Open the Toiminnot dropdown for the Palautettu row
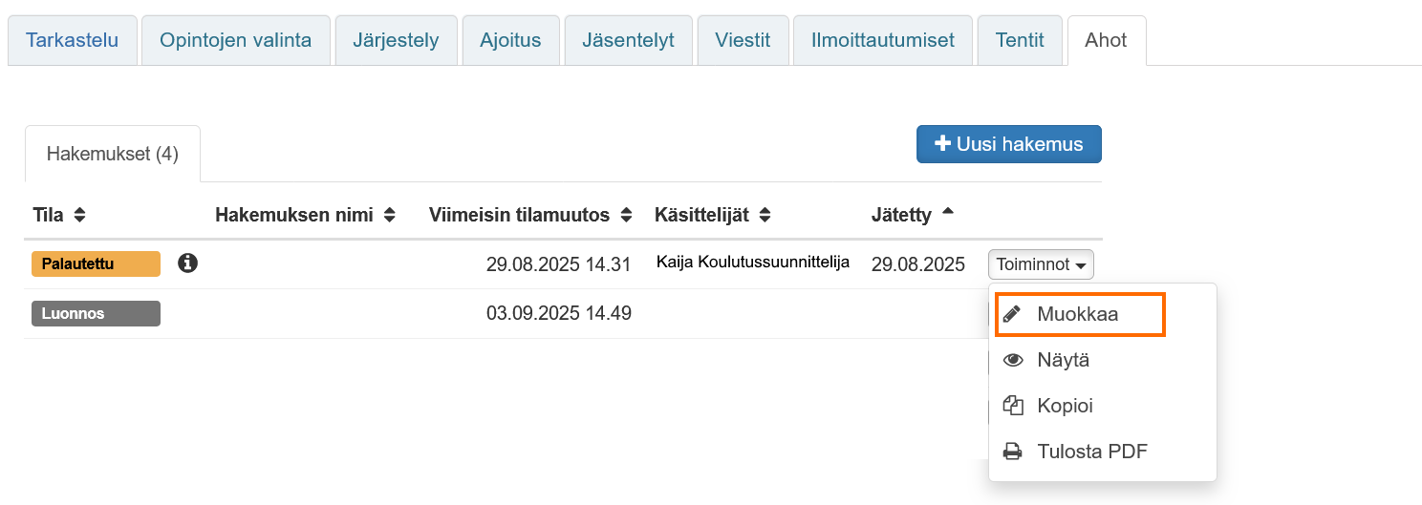This screenshot has height=505, width=1422. point(1041,264)
